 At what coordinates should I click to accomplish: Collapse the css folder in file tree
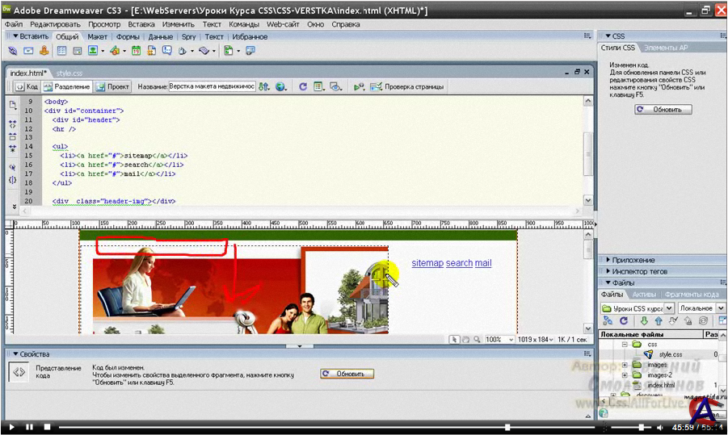click(625, 345)
